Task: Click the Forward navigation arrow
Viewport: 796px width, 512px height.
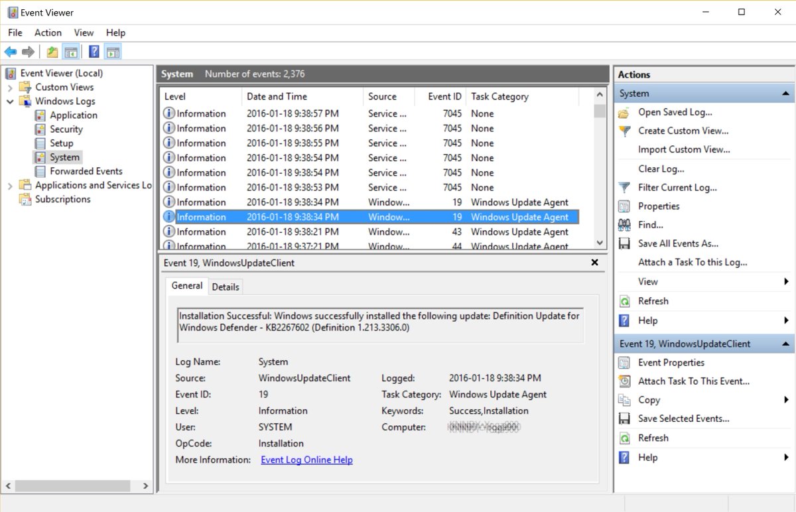Action: 28,52
